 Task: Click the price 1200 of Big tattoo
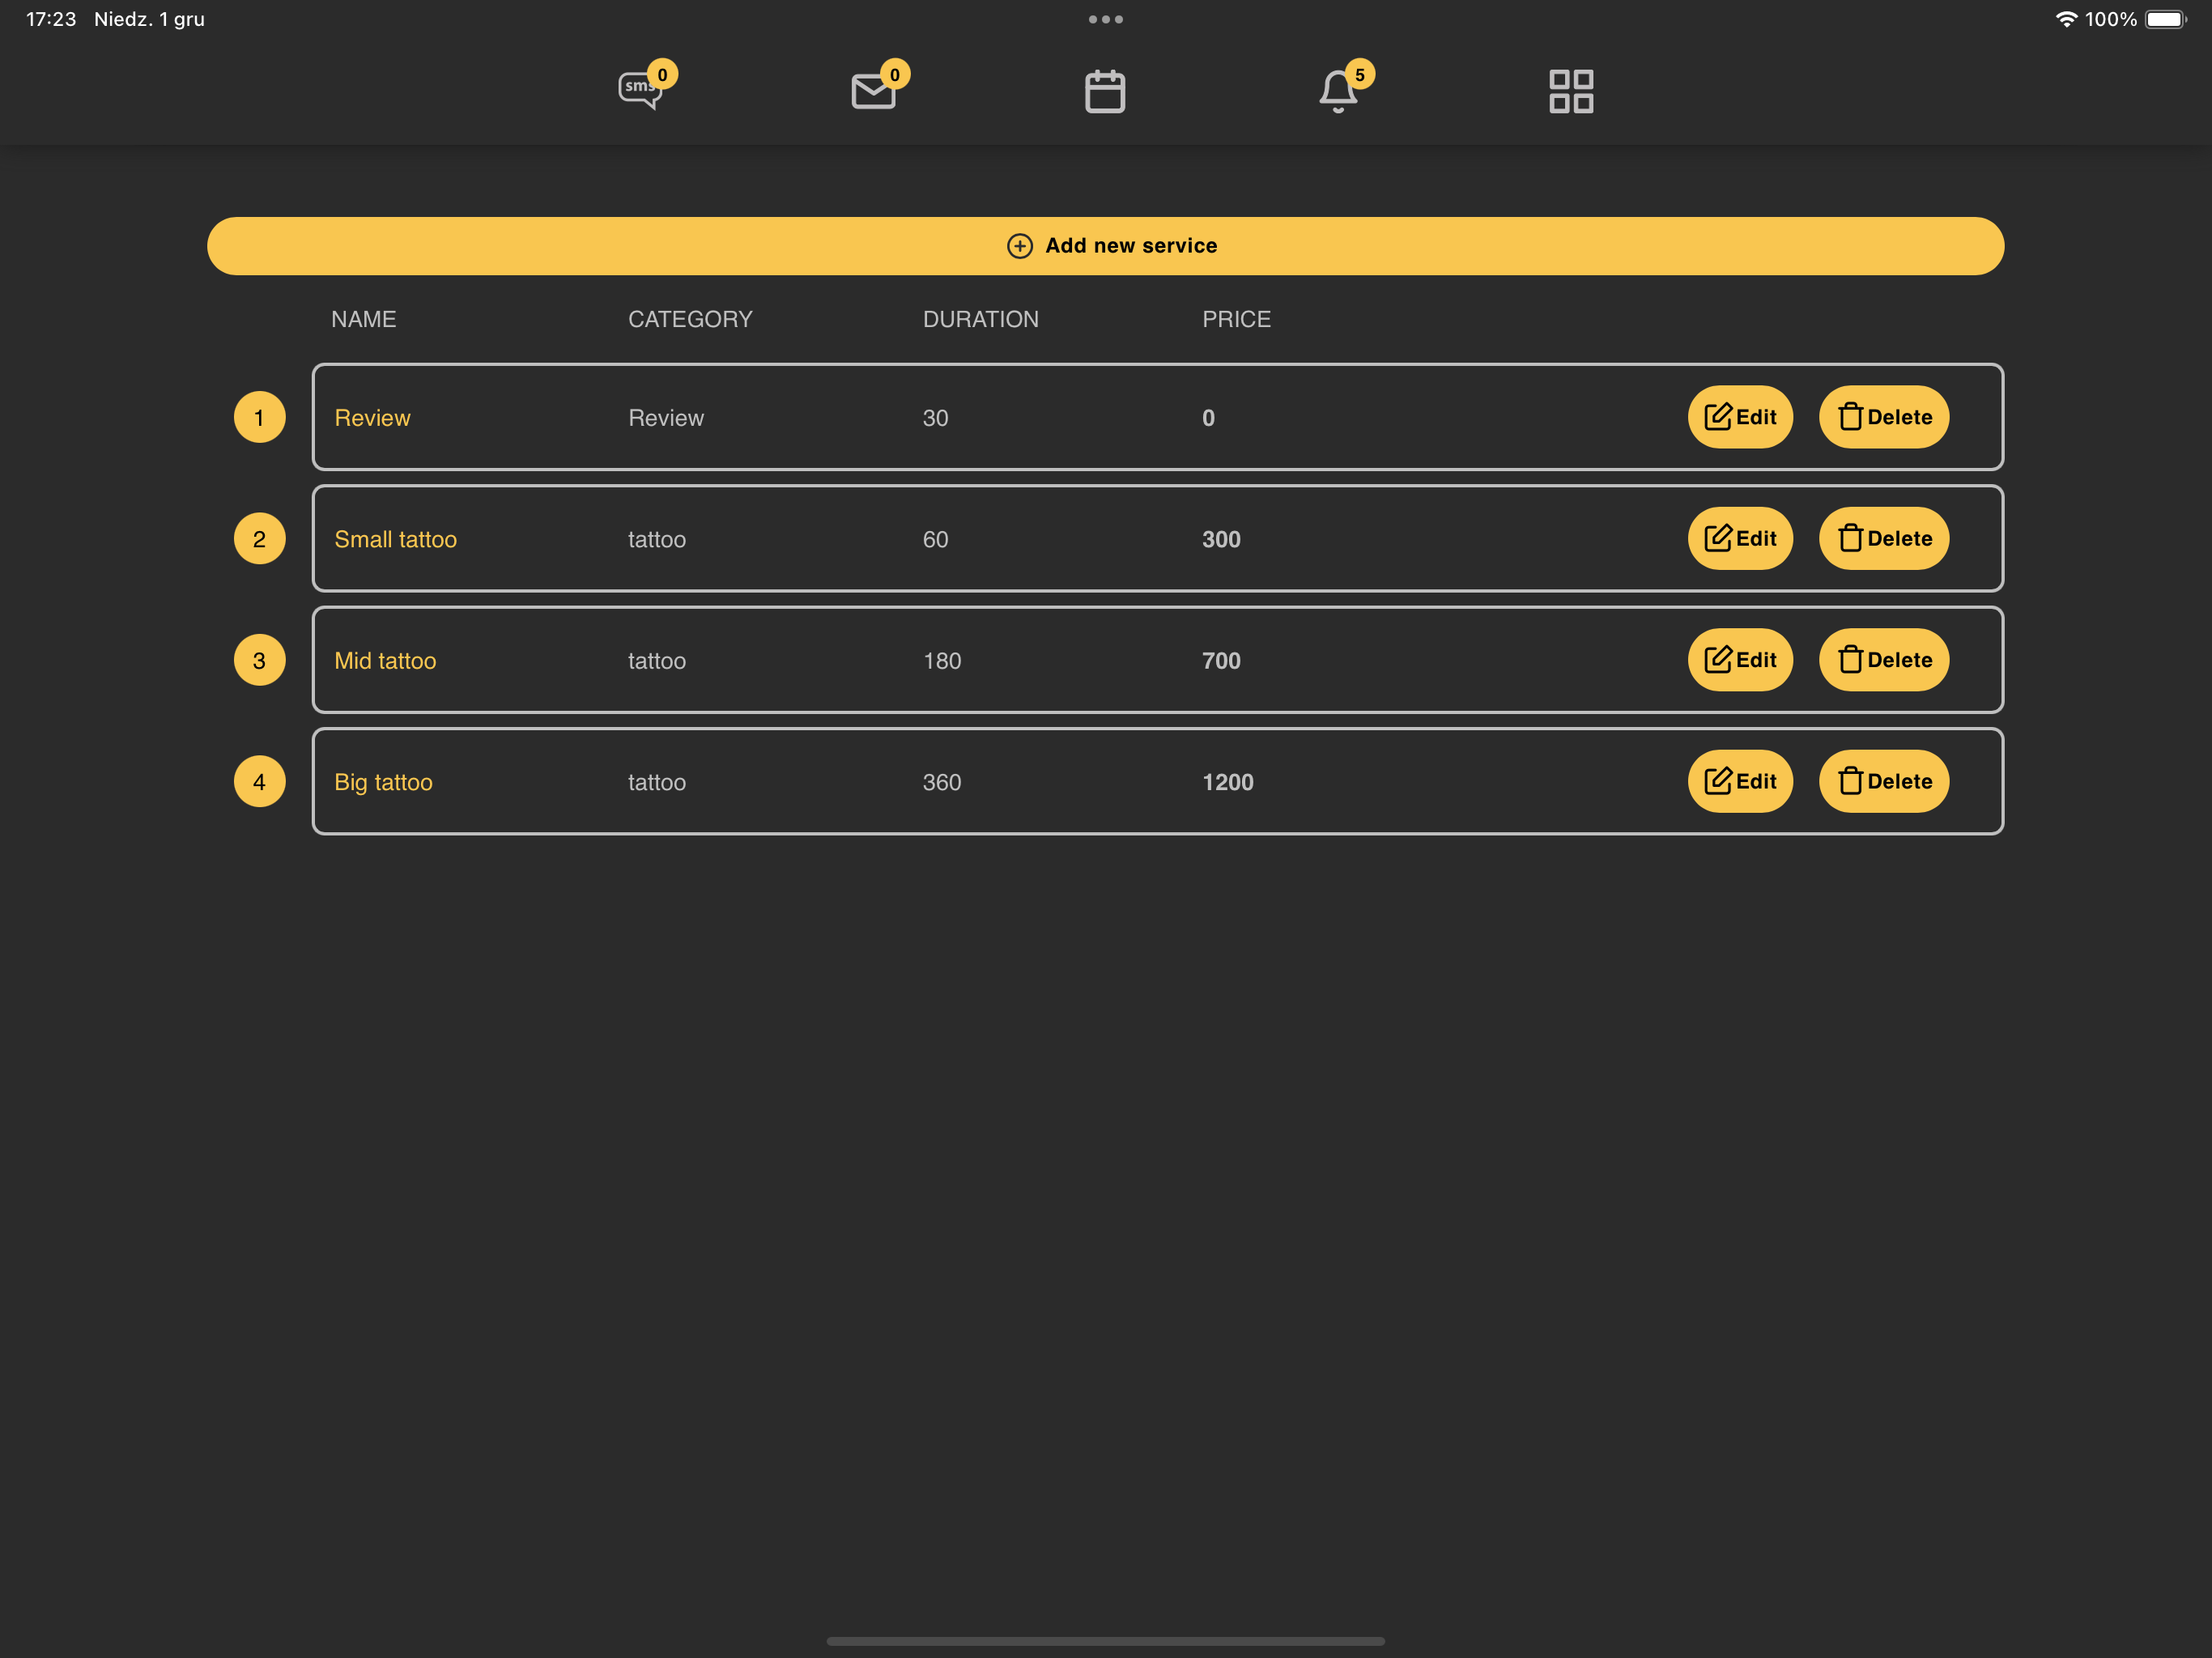1228,782
